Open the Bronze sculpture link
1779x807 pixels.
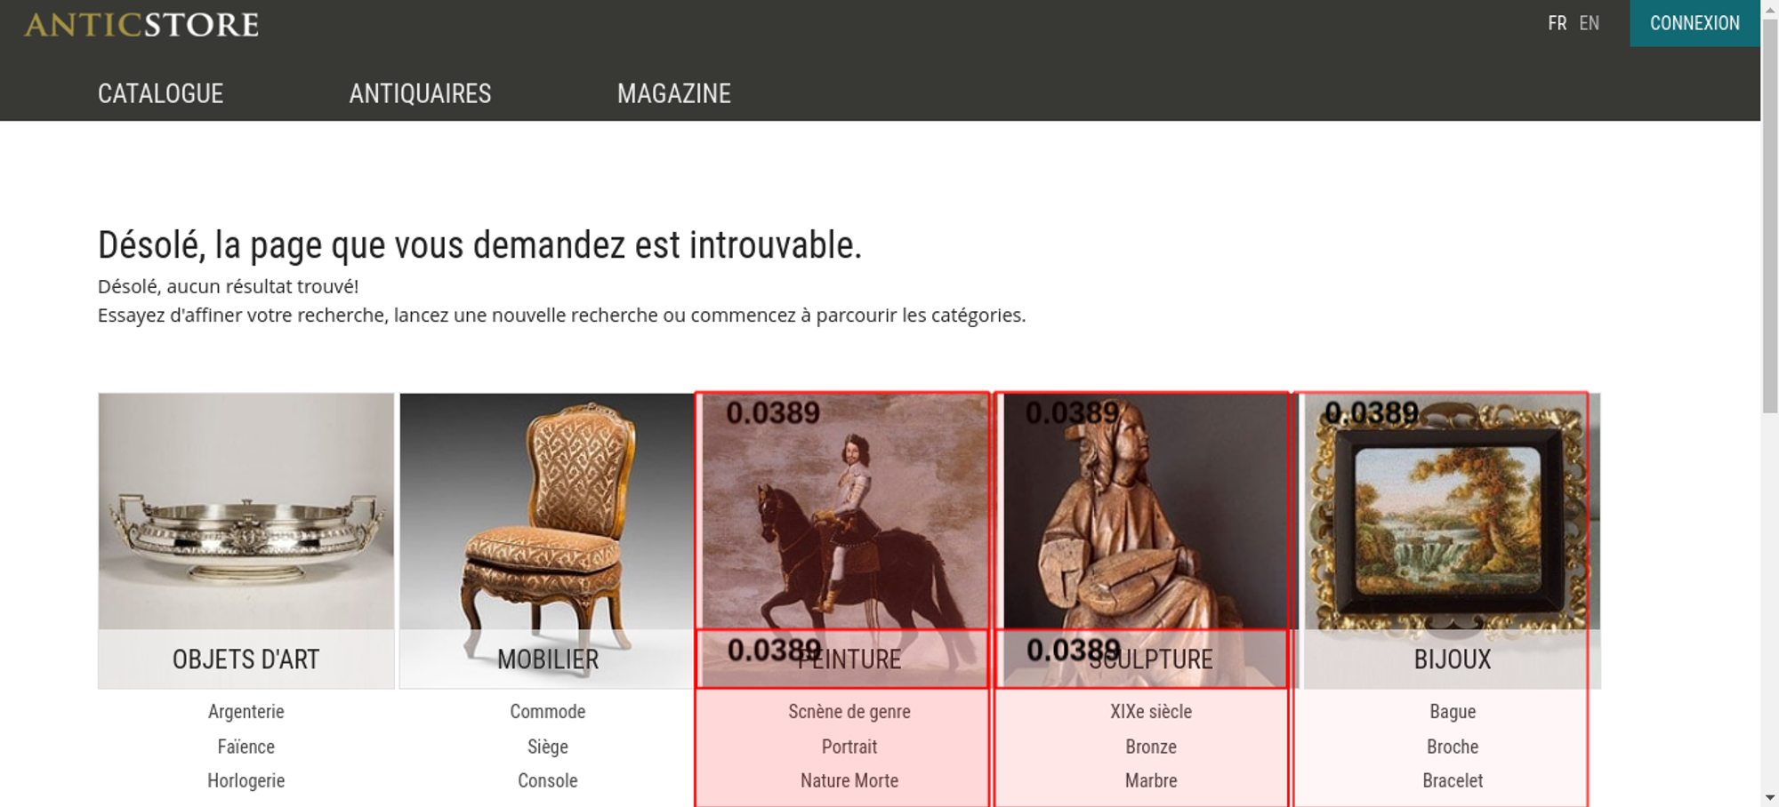(1151, 747)
